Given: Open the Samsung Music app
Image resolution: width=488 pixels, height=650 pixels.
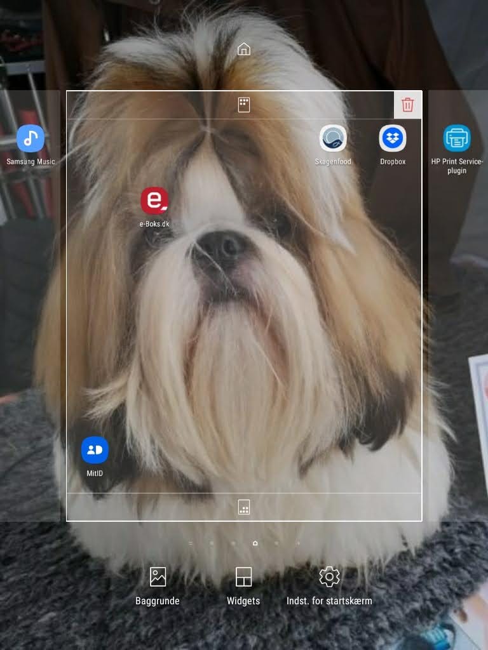Looking at the screenshot, I should pos(30,138).
